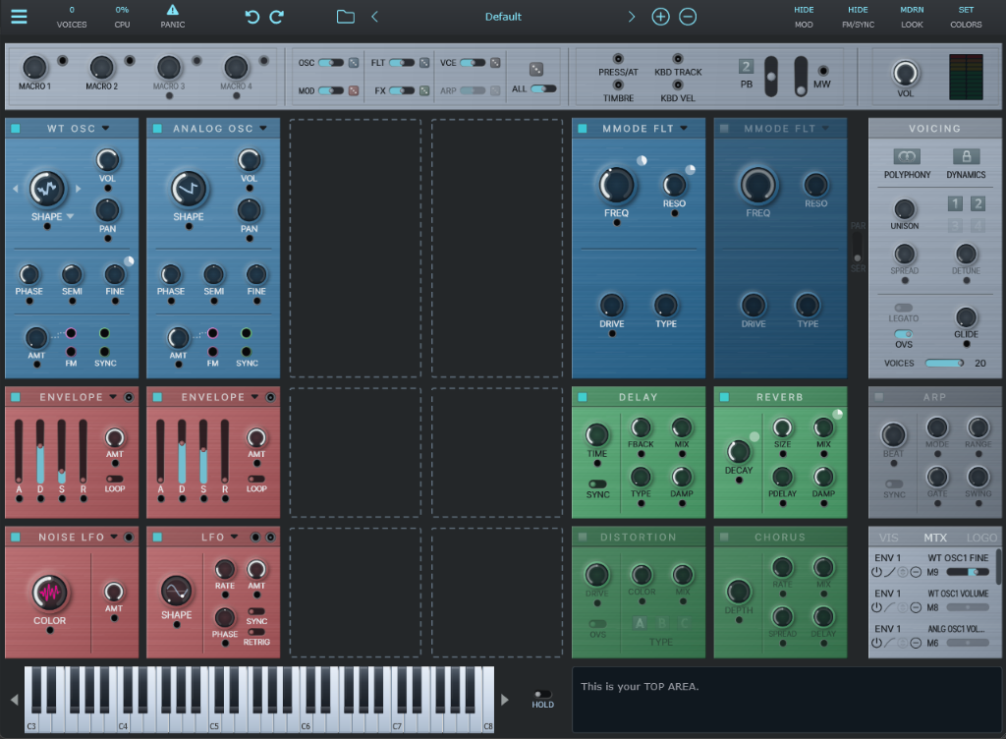Viewport: 1006px width, 739px height.
Task: Toggle the keyboard HOLD switch
Action: (542, 694)
